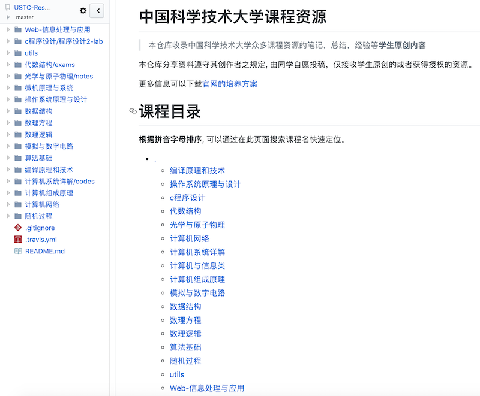This screenshot has height=396, width=480.
Task: Open the 编译原理和技术 link in course list
Action: [197, 171]
